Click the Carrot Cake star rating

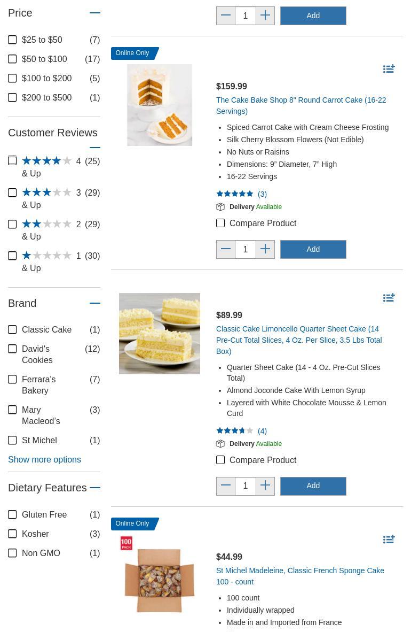(235, 194)
